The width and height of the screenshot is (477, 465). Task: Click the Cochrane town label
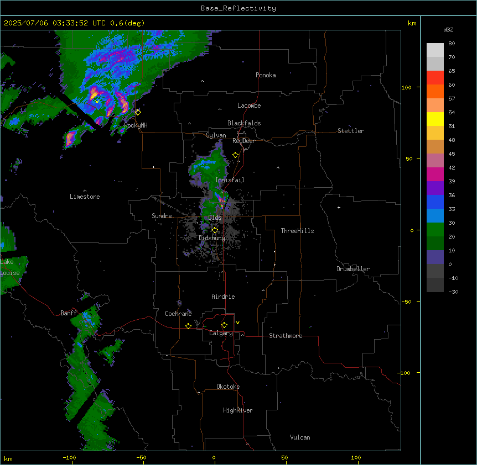click(178, 314)
